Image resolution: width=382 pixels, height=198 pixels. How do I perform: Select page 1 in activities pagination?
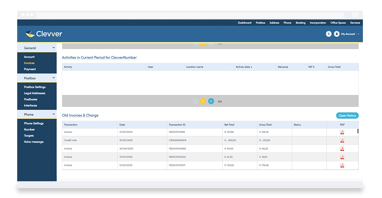203,101
